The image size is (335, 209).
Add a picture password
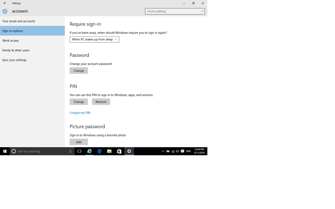tap(79, 142)
